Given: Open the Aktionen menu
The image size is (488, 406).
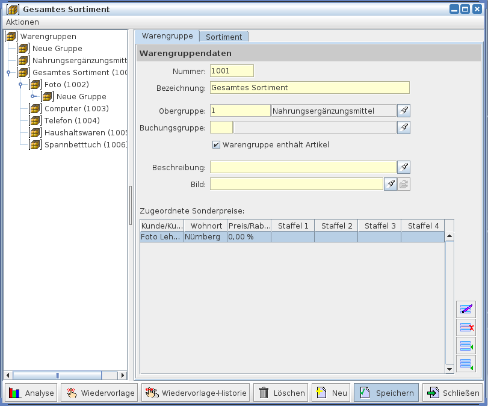Looking at the screenshot, I should (x=22, y=22).
